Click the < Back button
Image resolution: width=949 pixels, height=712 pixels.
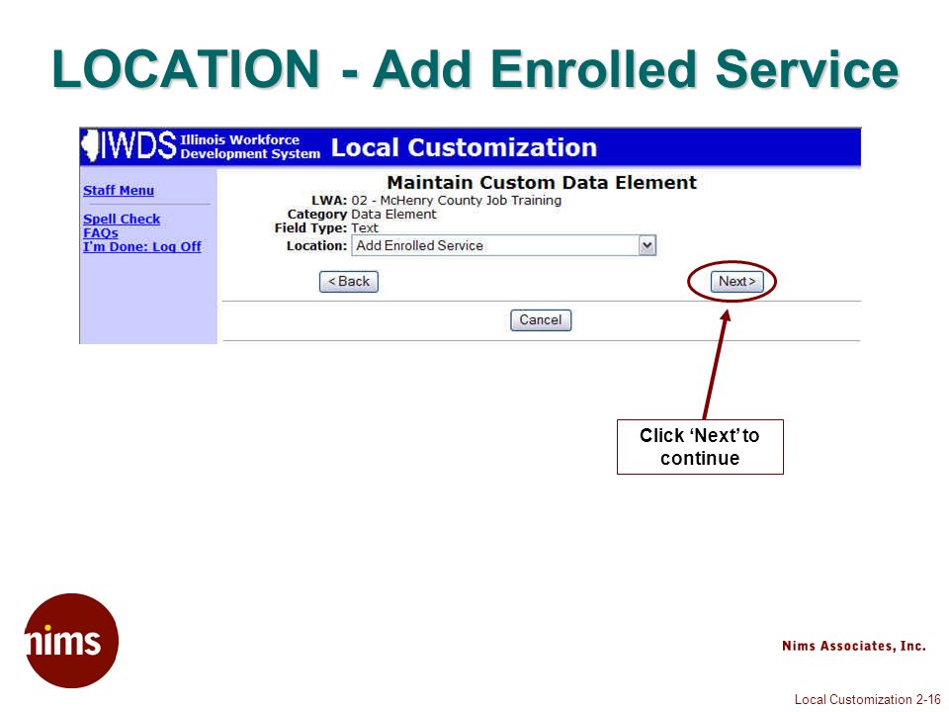[349, 282]
